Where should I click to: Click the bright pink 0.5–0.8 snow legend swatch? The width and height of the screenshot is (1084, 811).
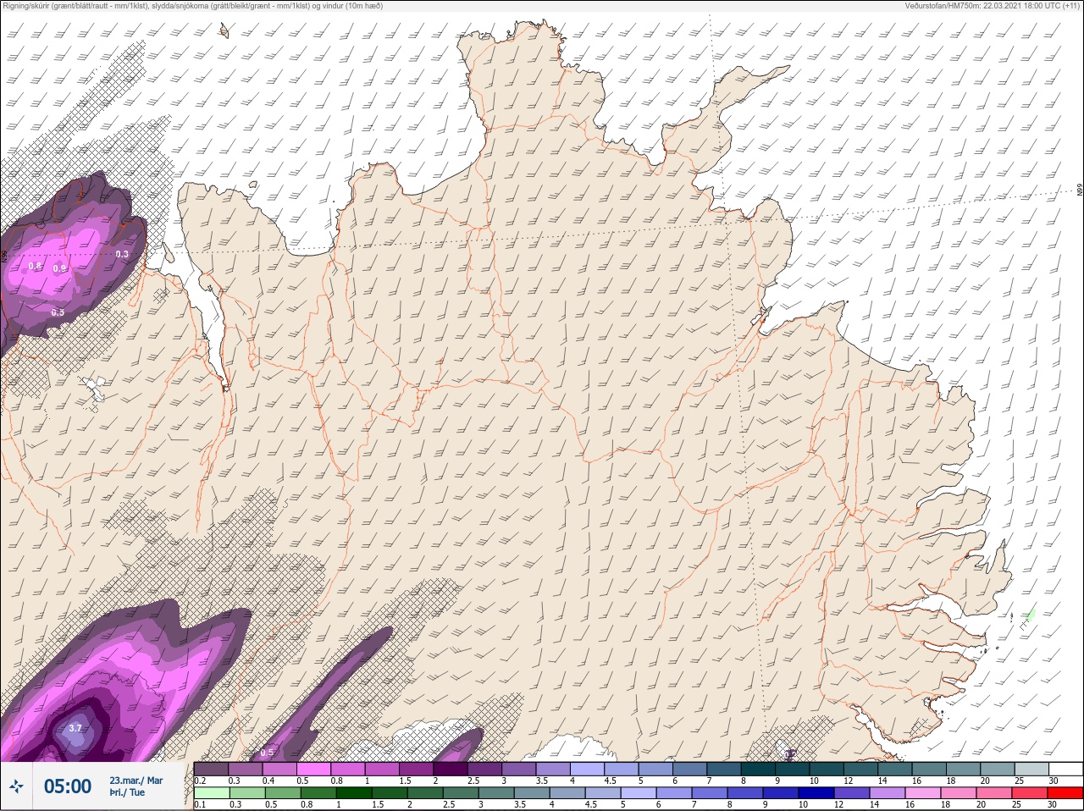[314, 769]
